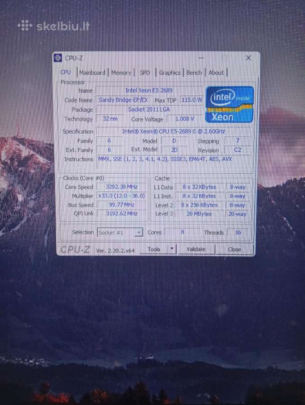Click the Bus Speed value 99.77 MHz
This screenshot has height=405, width=305.
click(121, 205)
